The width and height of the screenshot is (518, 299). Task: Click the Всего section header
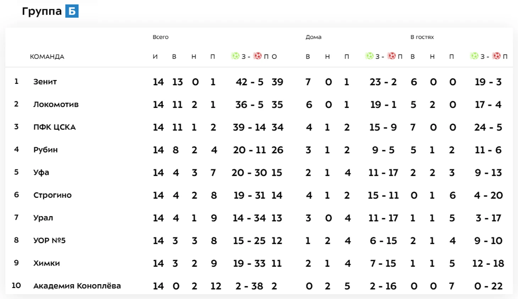tap(161, 37)
